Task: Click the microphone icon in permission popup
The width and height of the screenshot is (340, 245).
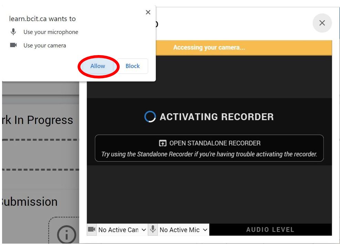Action: [13, 32]
